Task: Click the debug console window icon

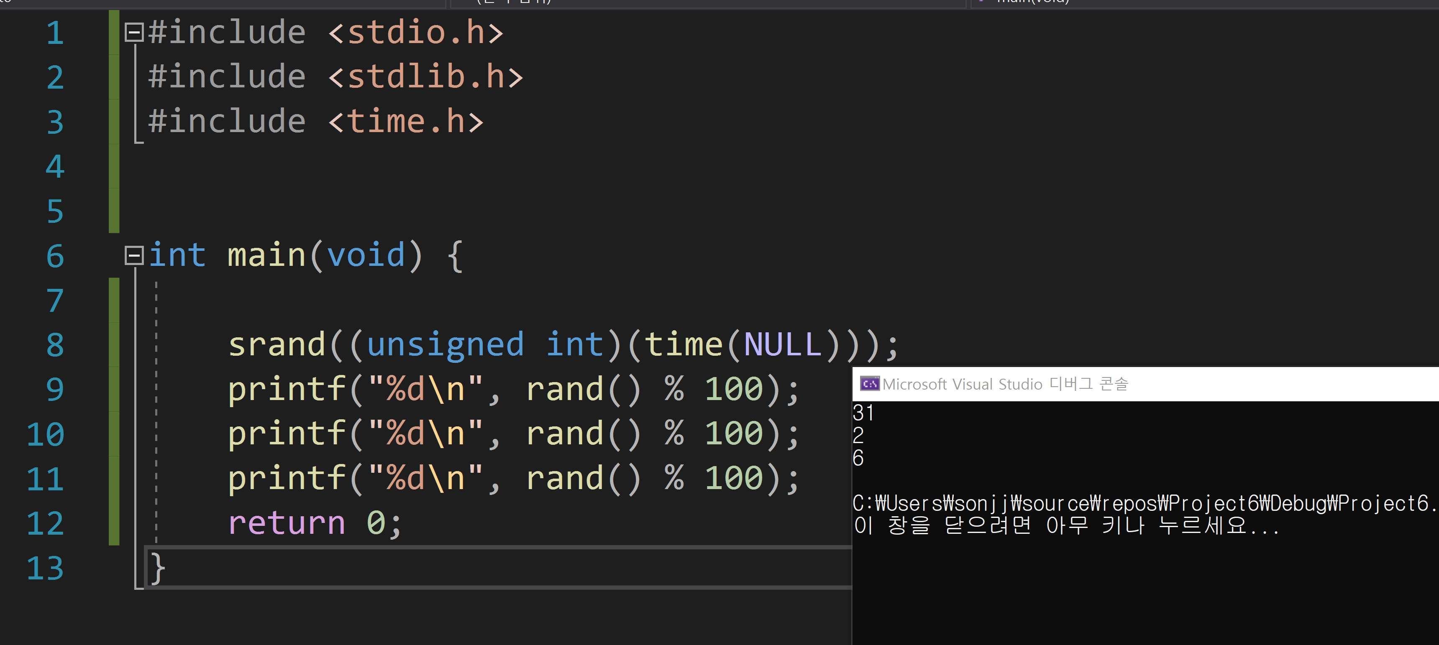Action: [869, 384]
